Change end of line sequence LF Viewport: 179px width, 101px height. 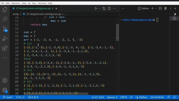click(131, 97)
